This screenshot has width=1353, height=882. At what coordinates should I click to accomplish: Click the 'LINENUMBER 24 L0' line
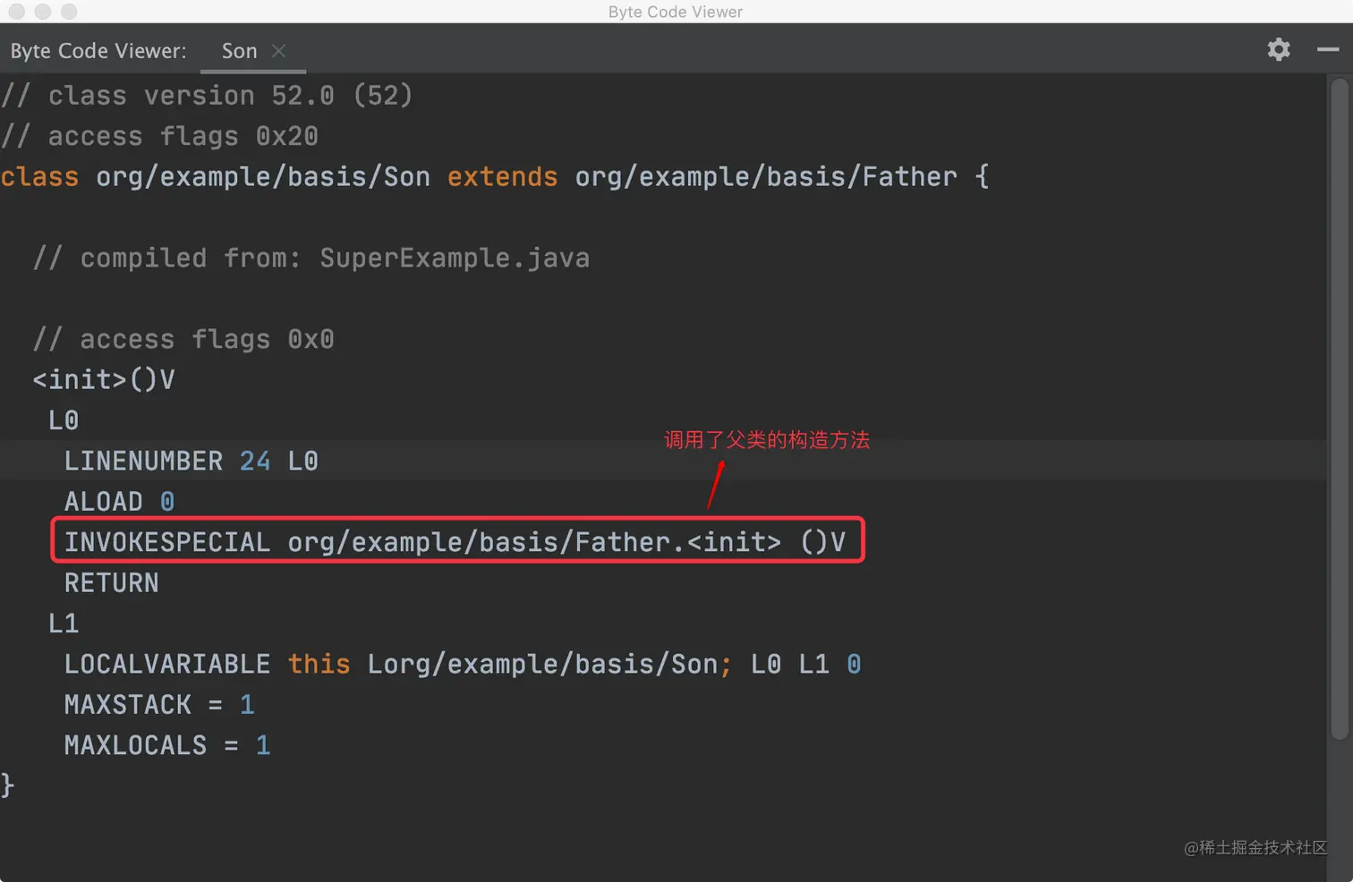[191, 461]
